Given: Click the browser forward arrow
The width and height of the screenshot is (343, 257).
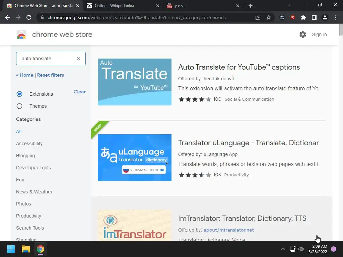Looking at the screenshot, I should 18,17.
